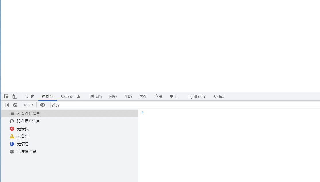The width and height of the screenshot is (320, 182).
Task: Open the Recorder tab
Action: (x=71, y=97)
